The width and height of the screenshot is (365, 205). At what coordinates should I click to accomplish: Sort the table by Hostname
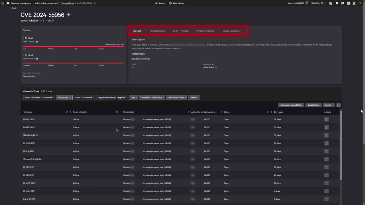pos(67,112)
